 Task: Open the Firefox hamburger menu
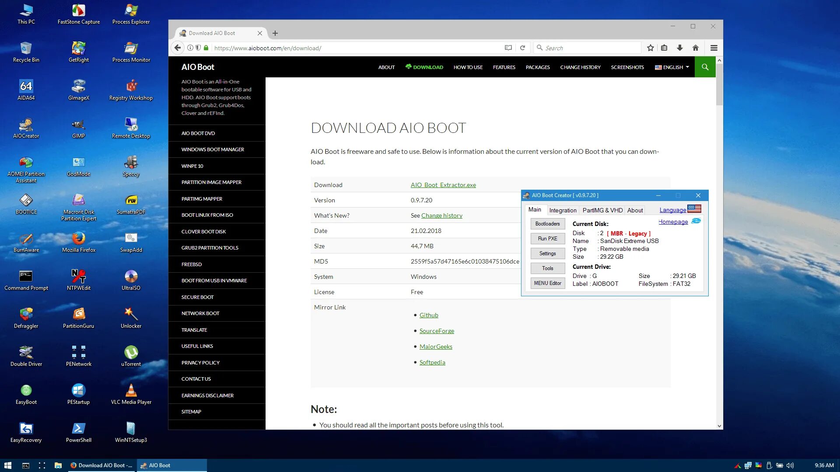click(714, 48)
